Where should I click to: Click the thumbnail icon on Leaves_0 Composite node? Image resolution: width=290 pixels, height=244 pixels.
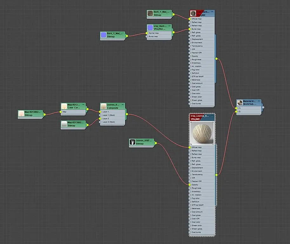[103, 106]
